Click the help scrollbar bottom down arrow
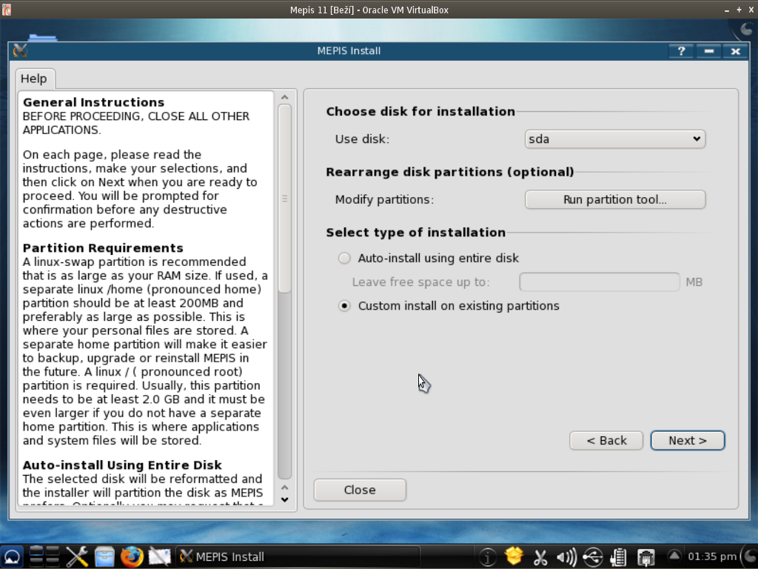Screen dimensions: 758x569 click(x=285, y=500)
